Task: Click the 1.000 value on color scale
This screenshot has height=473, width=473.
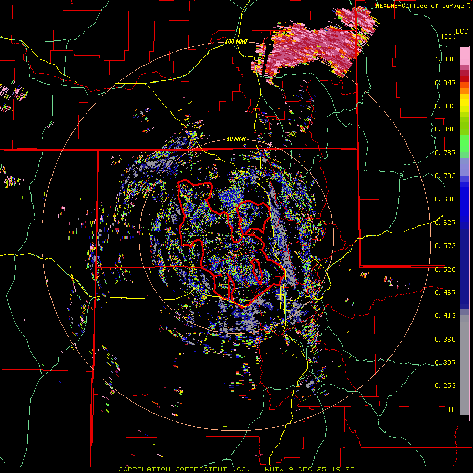Action: pyautogui.click(x=445, y=59)
